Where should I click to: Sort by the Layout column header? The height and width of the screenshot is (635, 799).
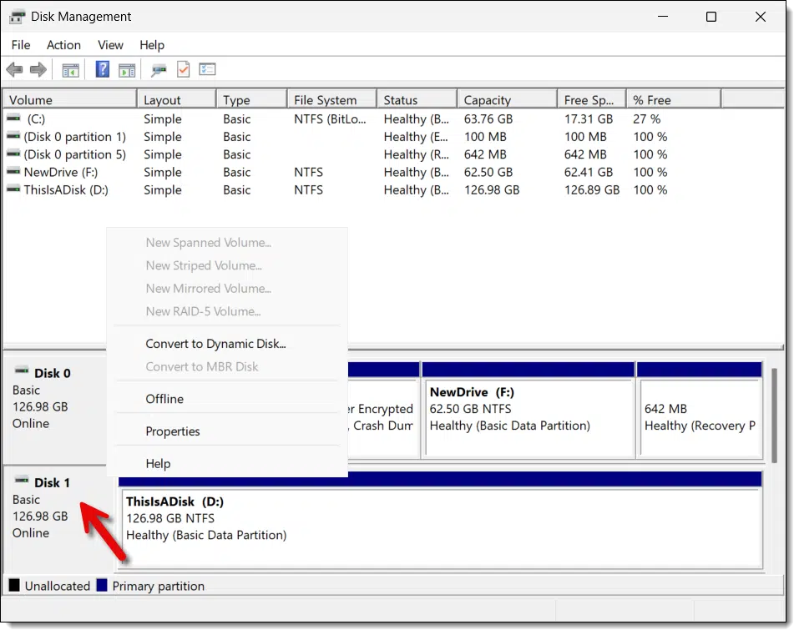point(176,99)
